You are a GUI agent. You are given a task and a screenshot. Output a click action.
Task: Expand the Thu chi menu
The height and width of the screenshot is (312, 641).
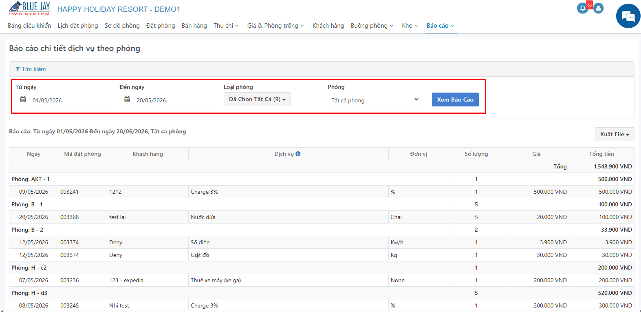coord(226,26)
